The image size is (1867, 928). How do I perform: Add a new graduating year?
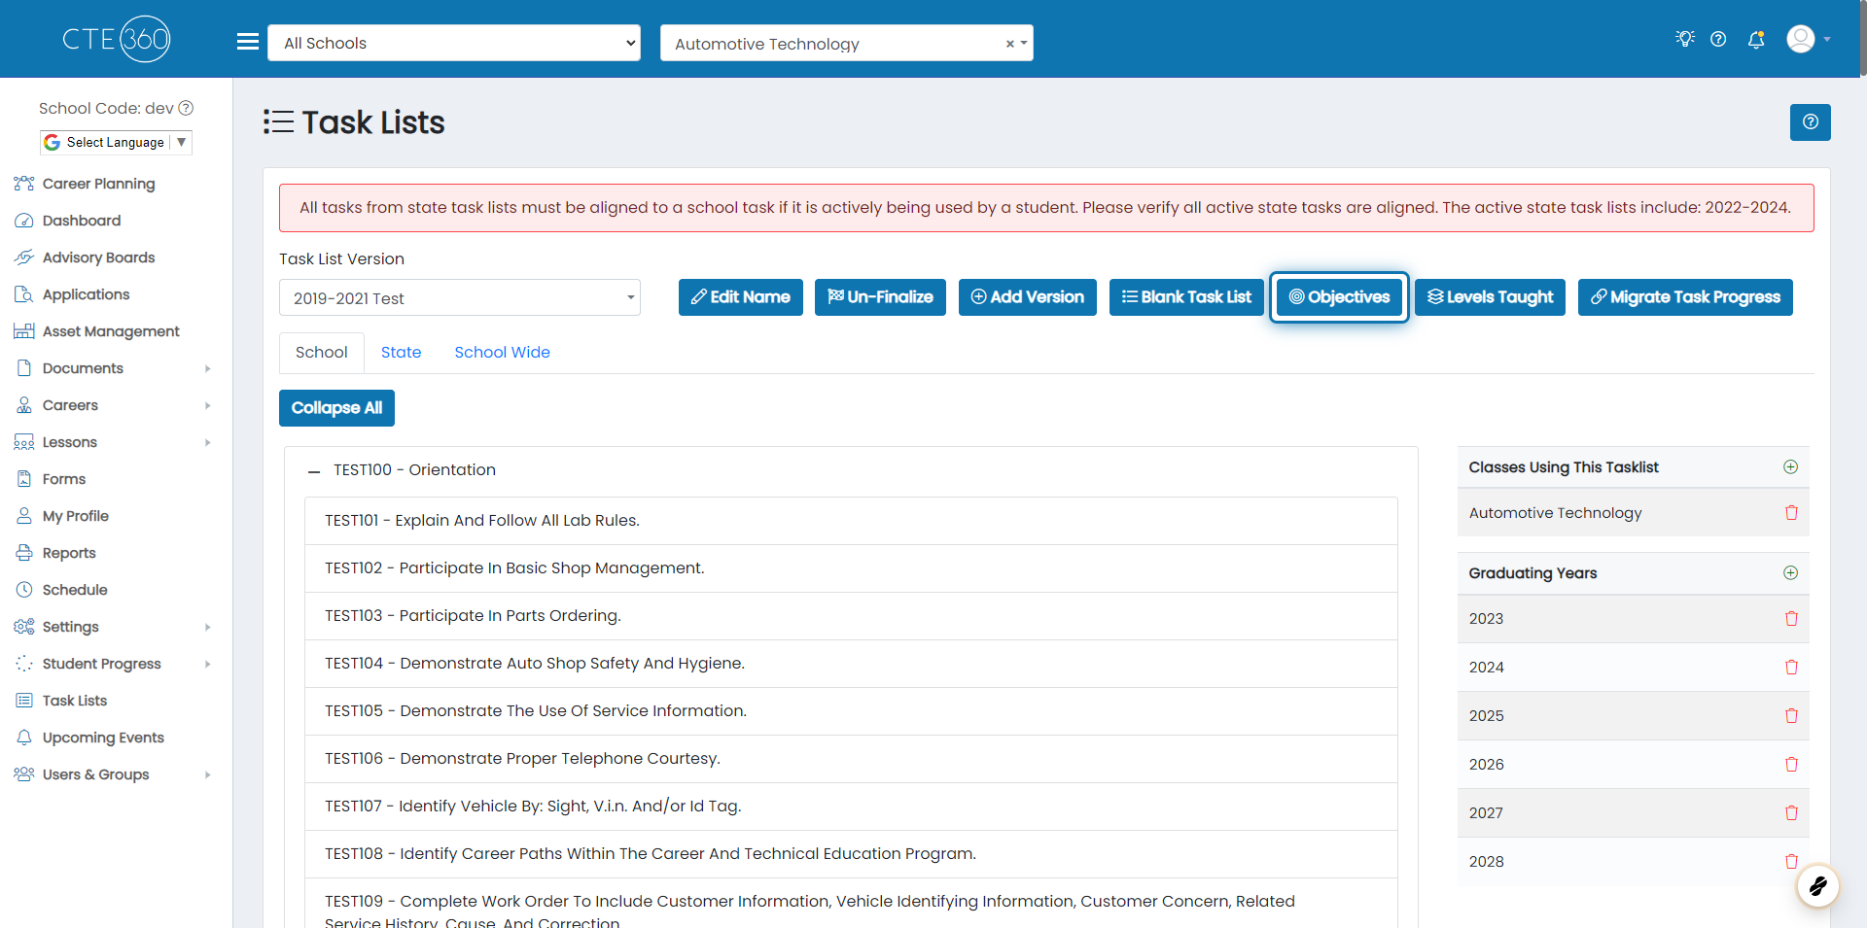click(x=1790, y=573)
